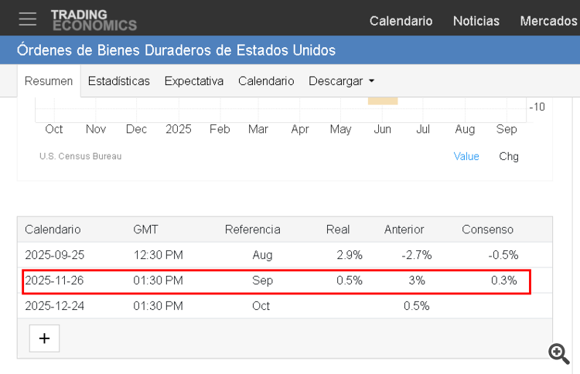Click the U.S. Census Bureau source link
This screenshot has width=580, height=374.
(x=80, y=156)
